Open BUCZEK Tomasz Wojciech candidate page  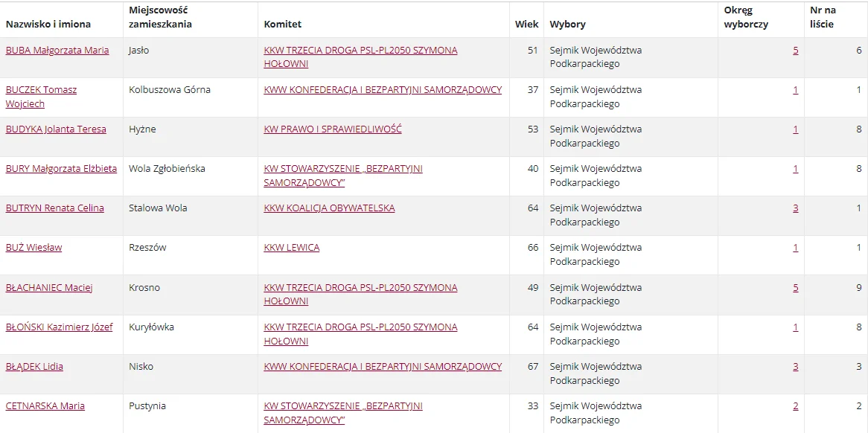pos(41,97)
